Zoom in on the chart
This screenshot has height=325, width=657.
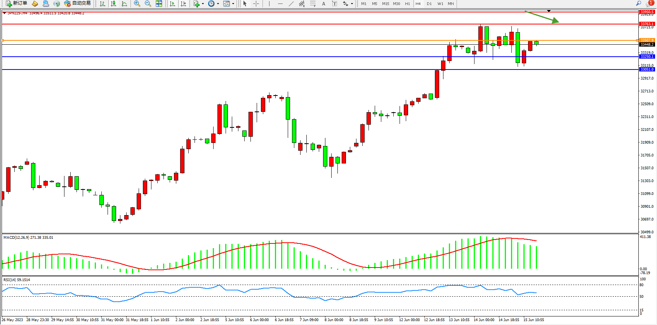137,3
